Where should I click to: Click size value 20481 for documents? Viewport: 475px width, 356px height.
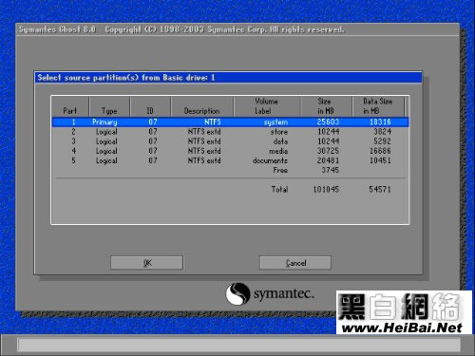tap(328, 160)
